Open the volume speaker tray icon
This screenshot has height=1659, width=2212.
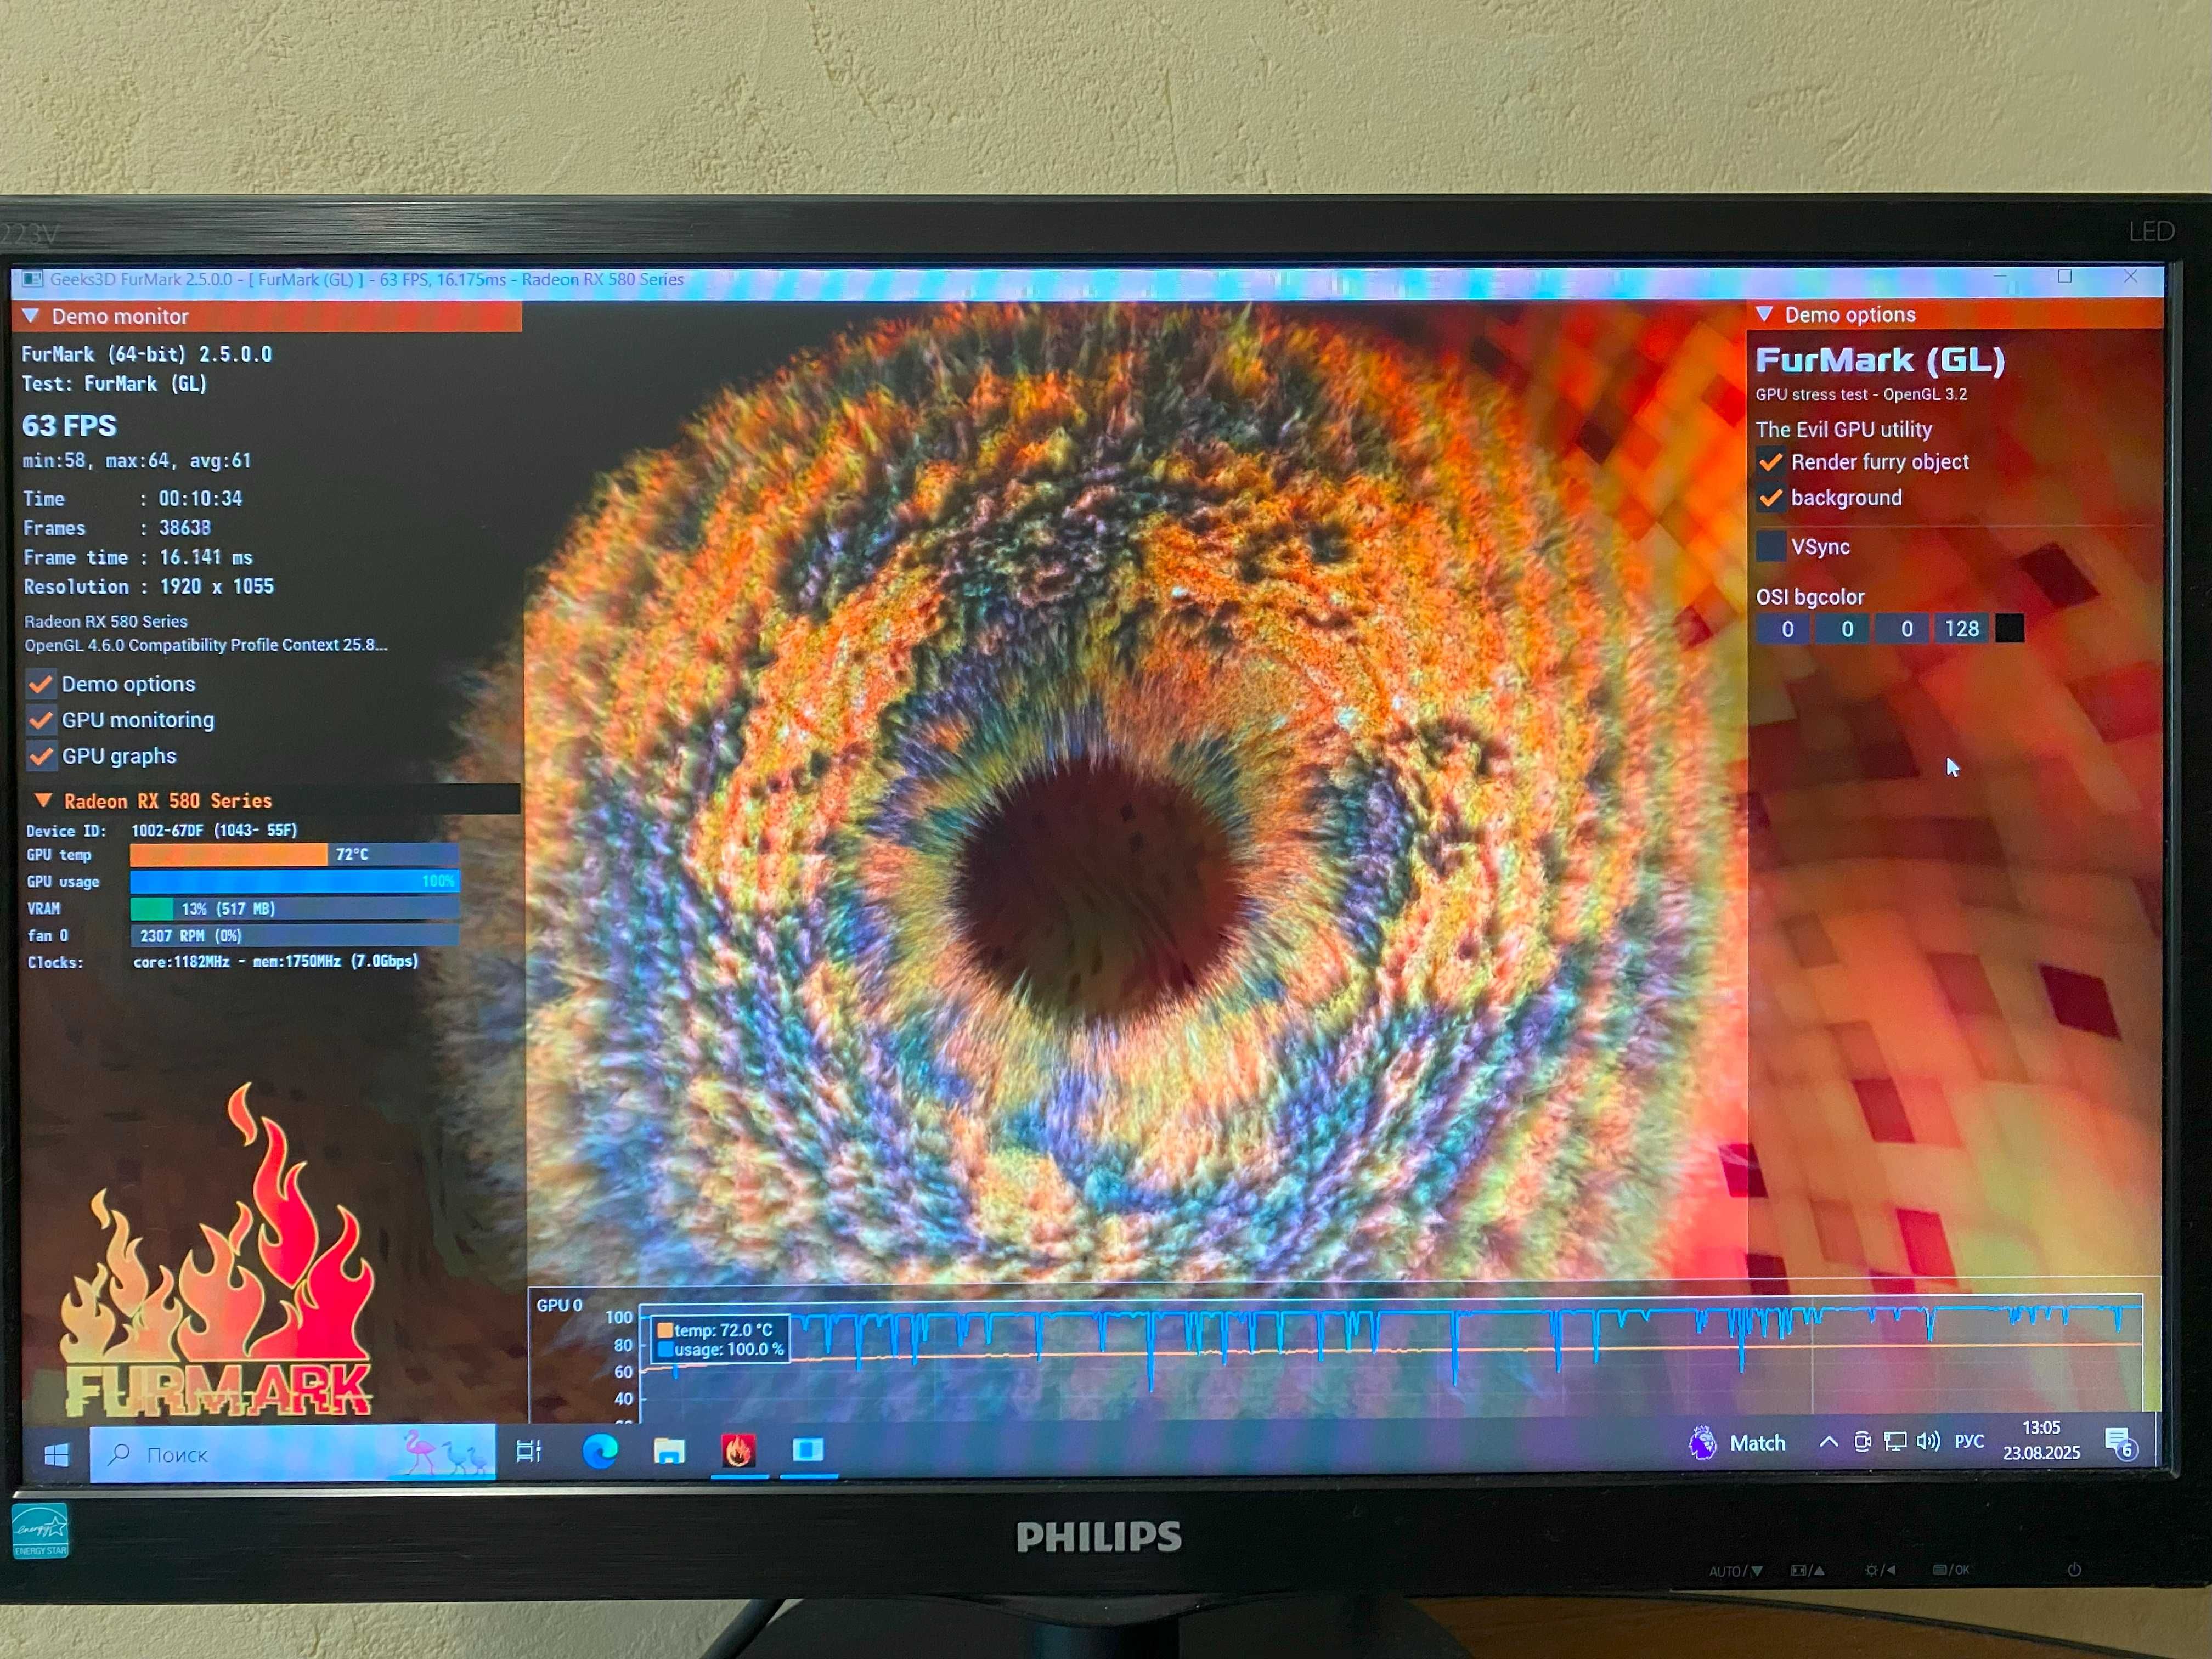tap(1928, 1441)
